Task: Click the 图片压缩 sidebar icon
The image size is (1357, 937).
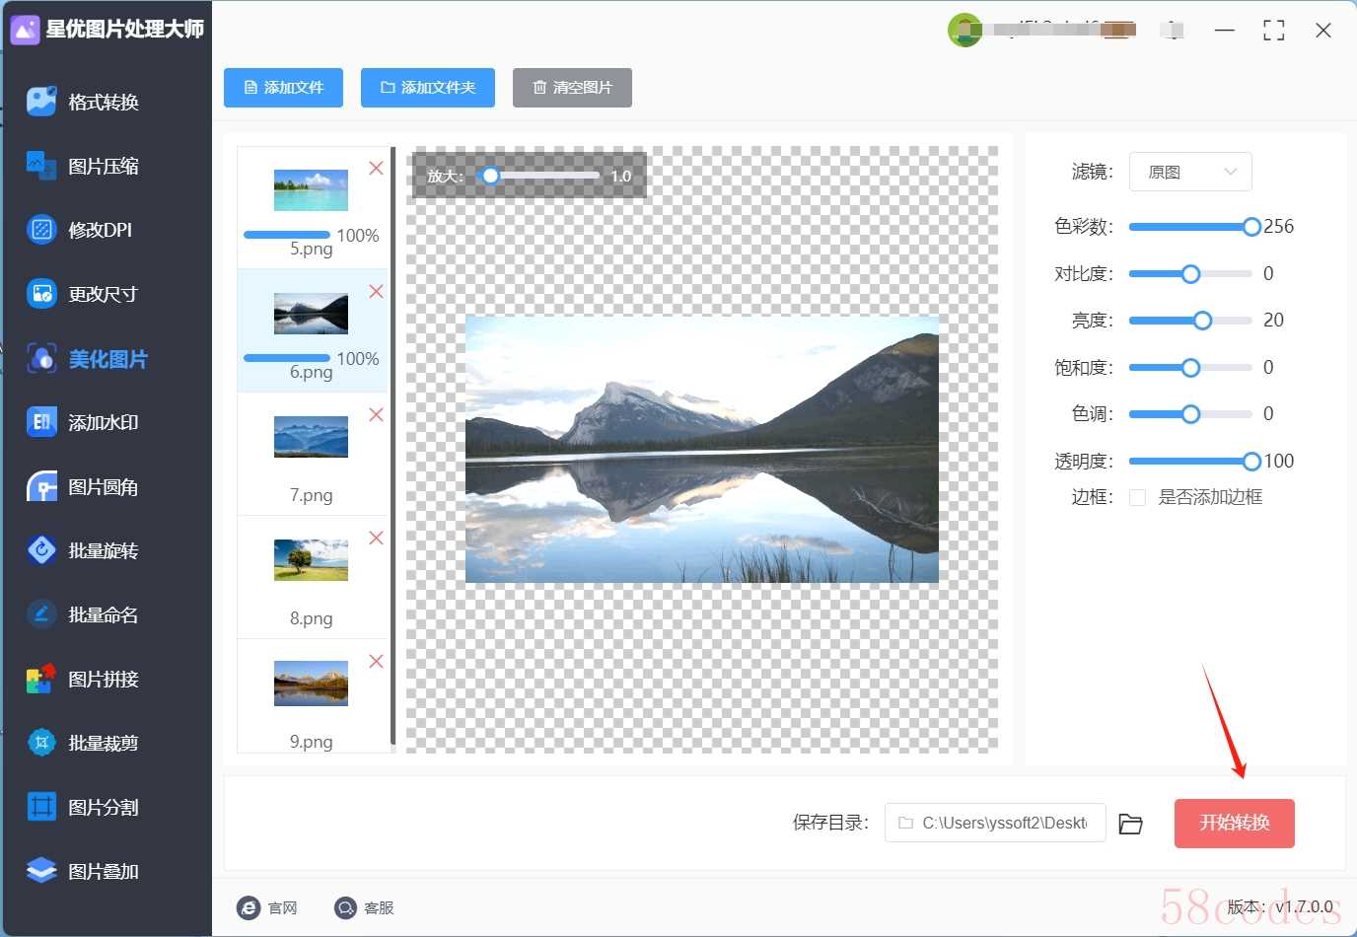Action: click(41, 166)
